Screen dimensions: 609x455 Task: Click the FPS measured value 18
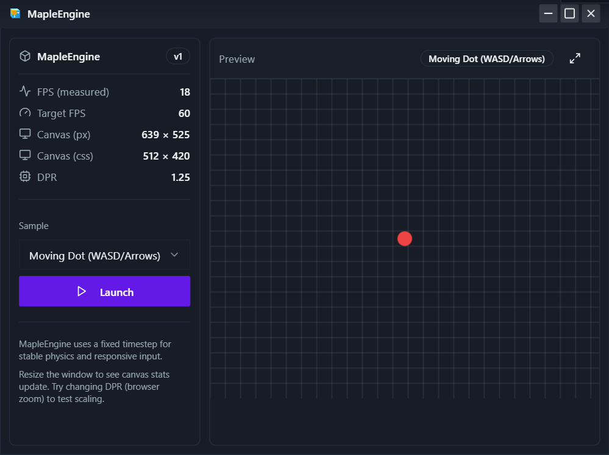(185, 92)
